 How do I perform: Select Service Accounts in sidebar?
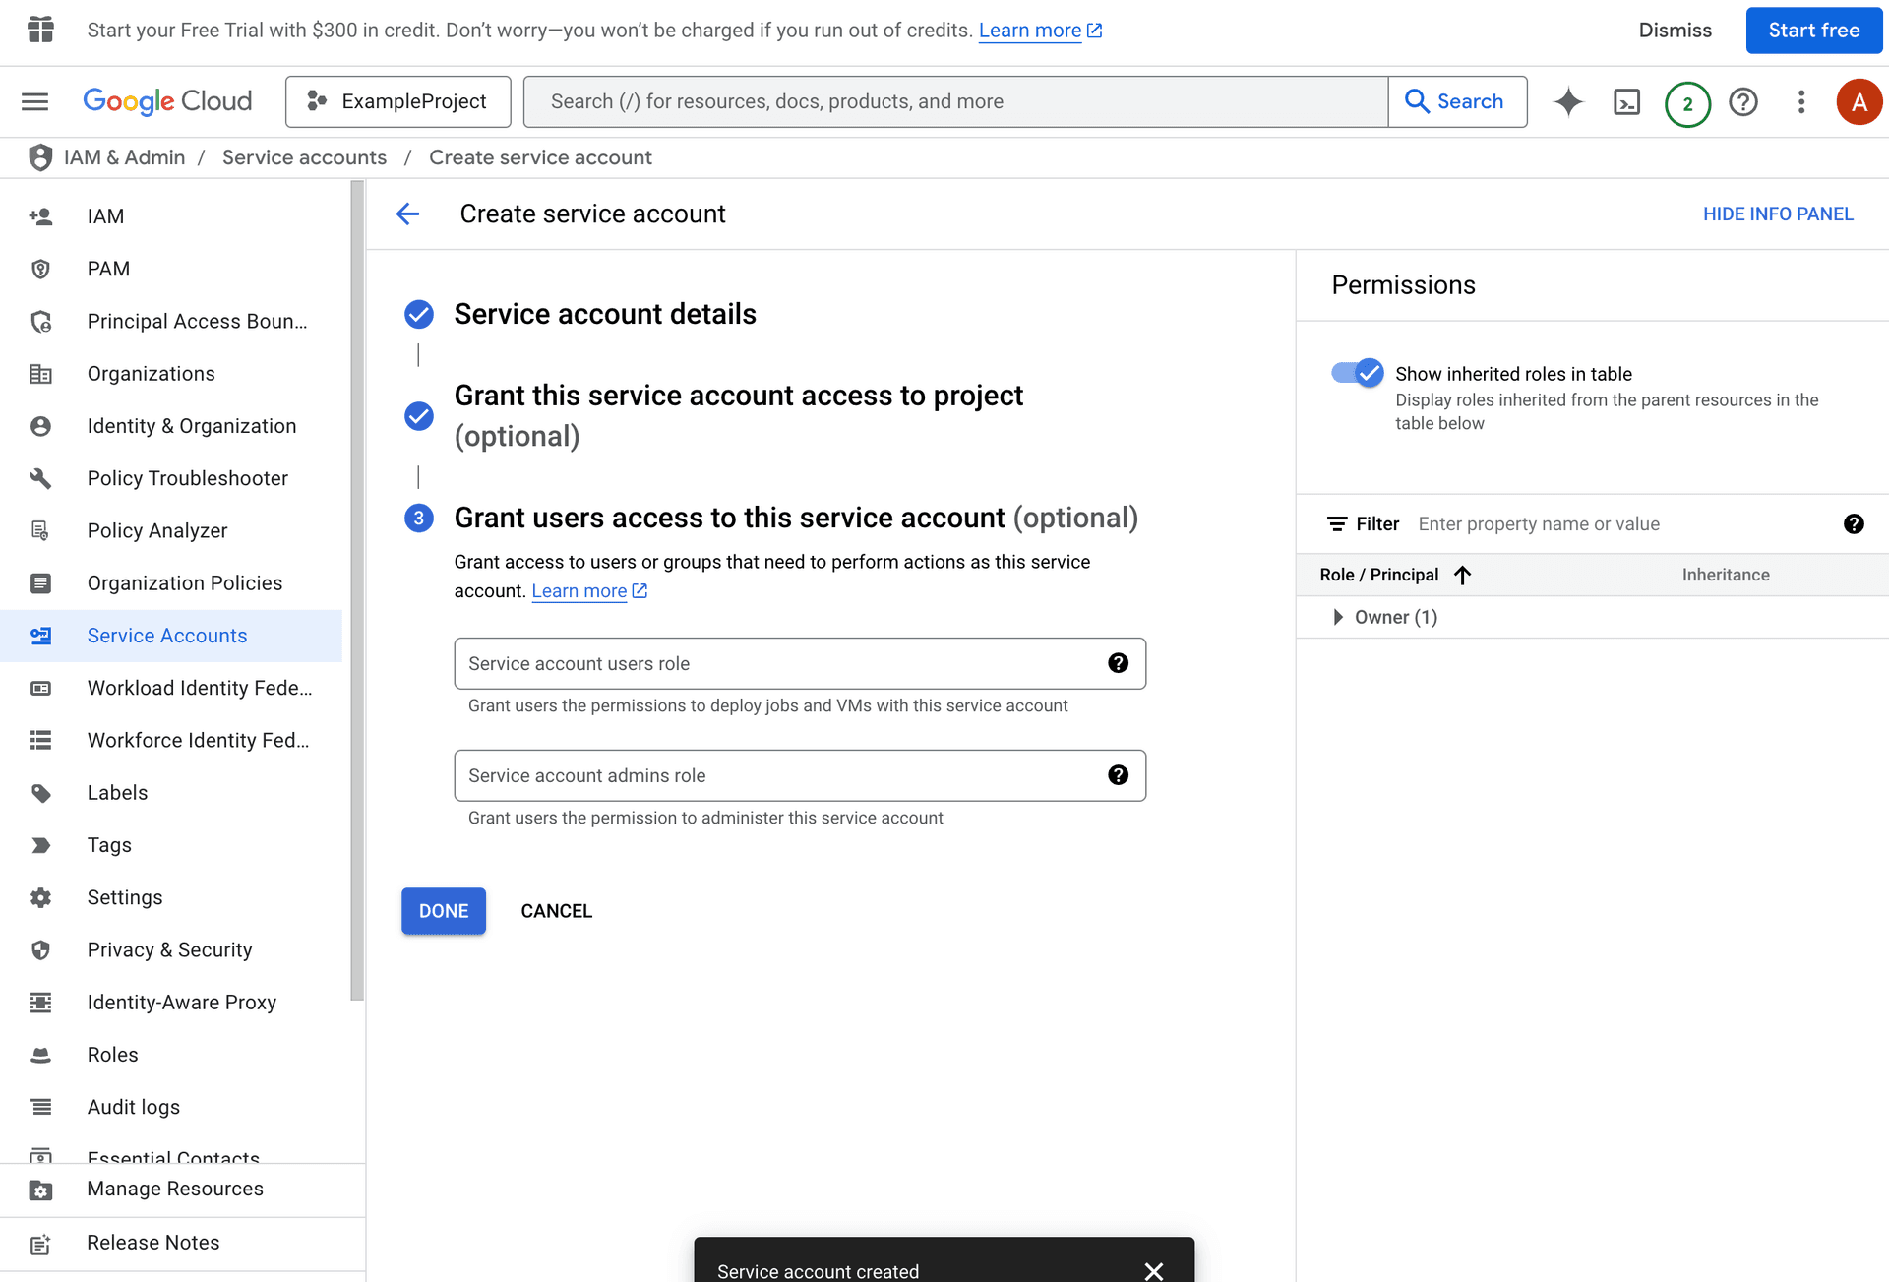click(x=171, y=636)
